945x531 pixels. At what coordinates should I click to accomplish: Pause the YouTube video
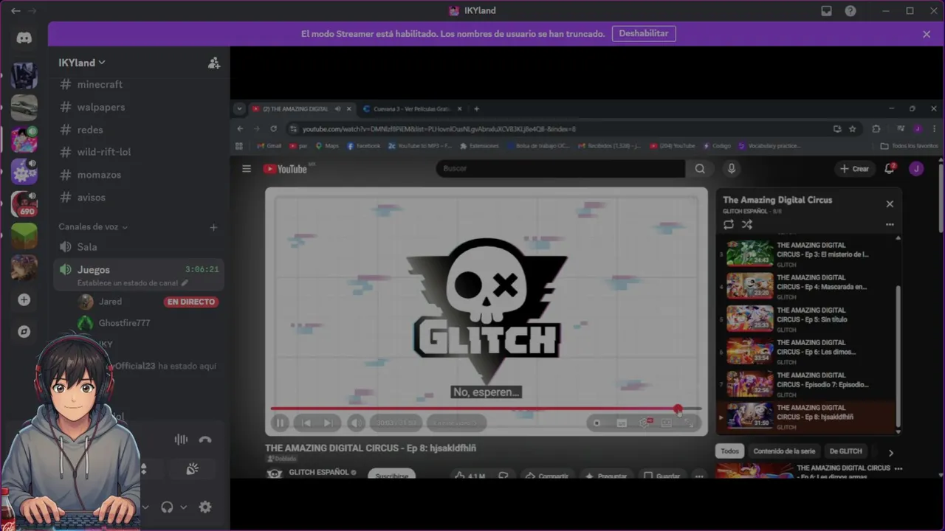pyautogui.click(x=280, y=423)
